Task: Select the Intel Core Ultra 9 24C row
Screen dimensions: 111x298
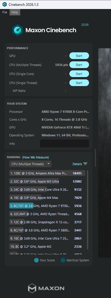Action: tap(47, 190)
